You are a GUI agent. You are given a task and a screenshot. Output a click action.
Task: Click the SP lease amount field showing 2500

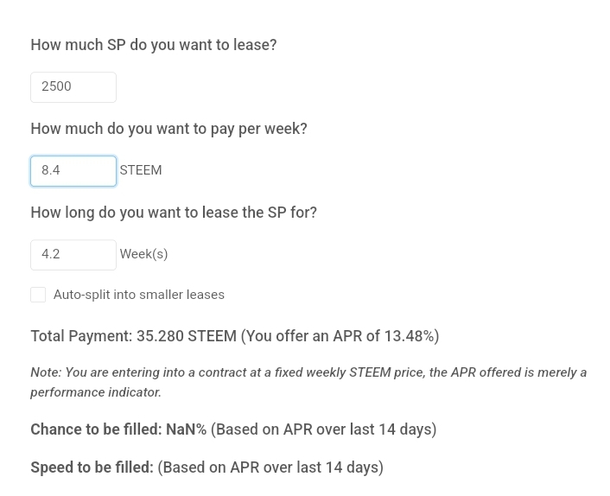click(73, 87)
